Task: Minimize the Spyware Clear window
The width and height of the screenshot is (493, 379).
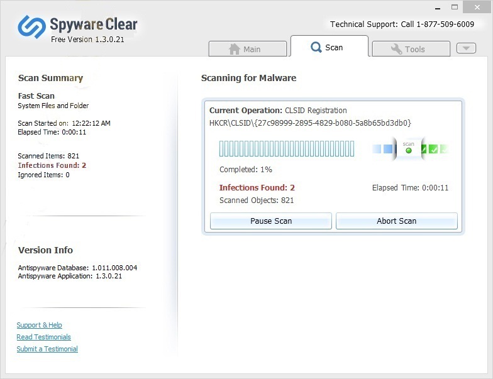Action: click(x=438, y=8)
